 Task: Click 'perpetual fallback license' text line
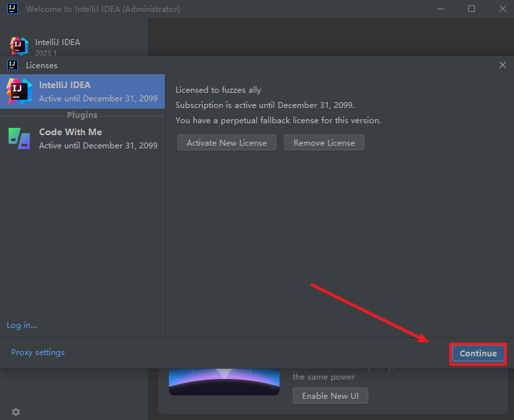tap(278, 121)
